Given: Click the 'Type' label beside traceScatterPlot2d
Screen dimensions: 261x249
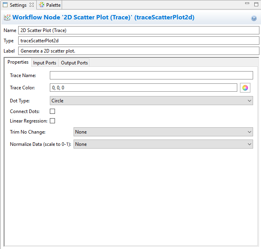Looking at the screenshot, I should pos(8,41).
